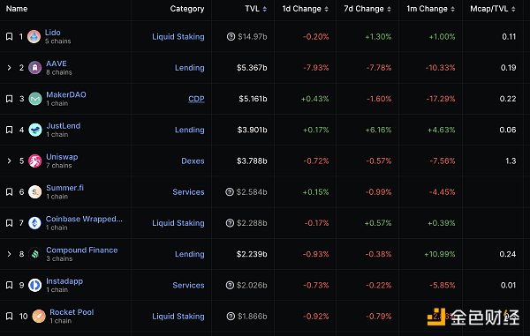Viewport: 530px width, 336px height.
Task: Bookmark the Summer.fi row
Action: click(x=10, y=192)
